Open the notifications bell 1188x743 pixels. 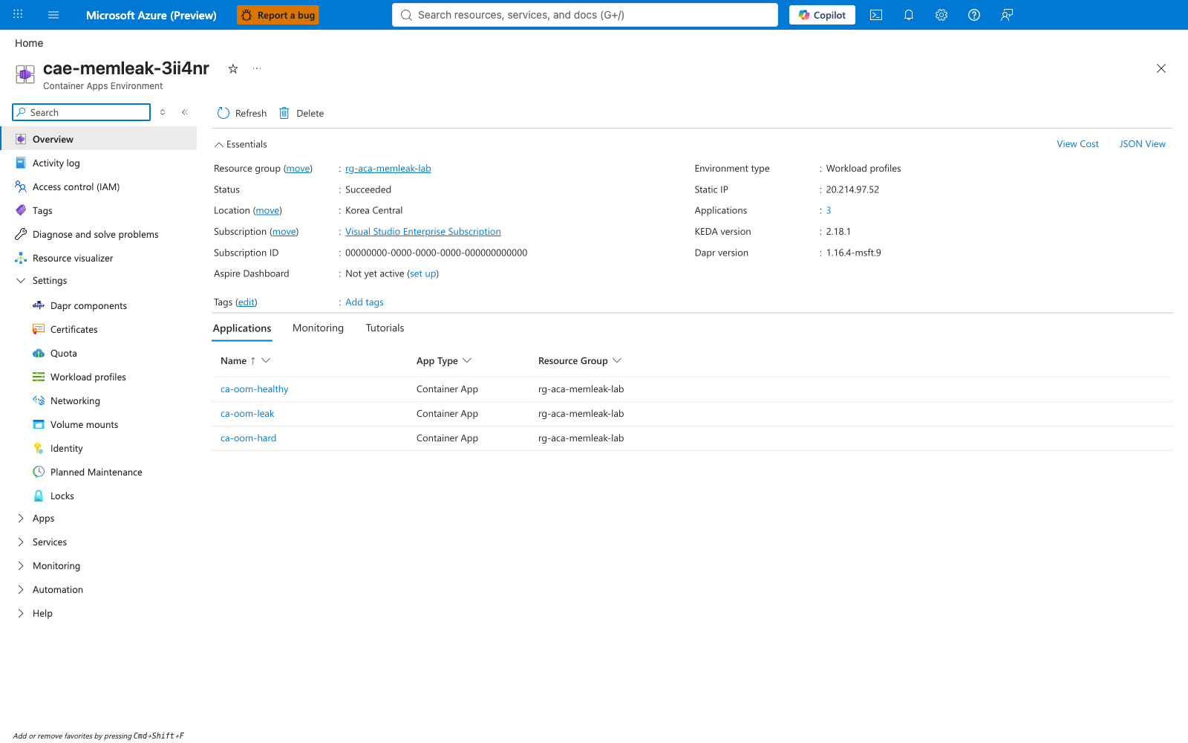pyautogui.click(x=909, y=15)
